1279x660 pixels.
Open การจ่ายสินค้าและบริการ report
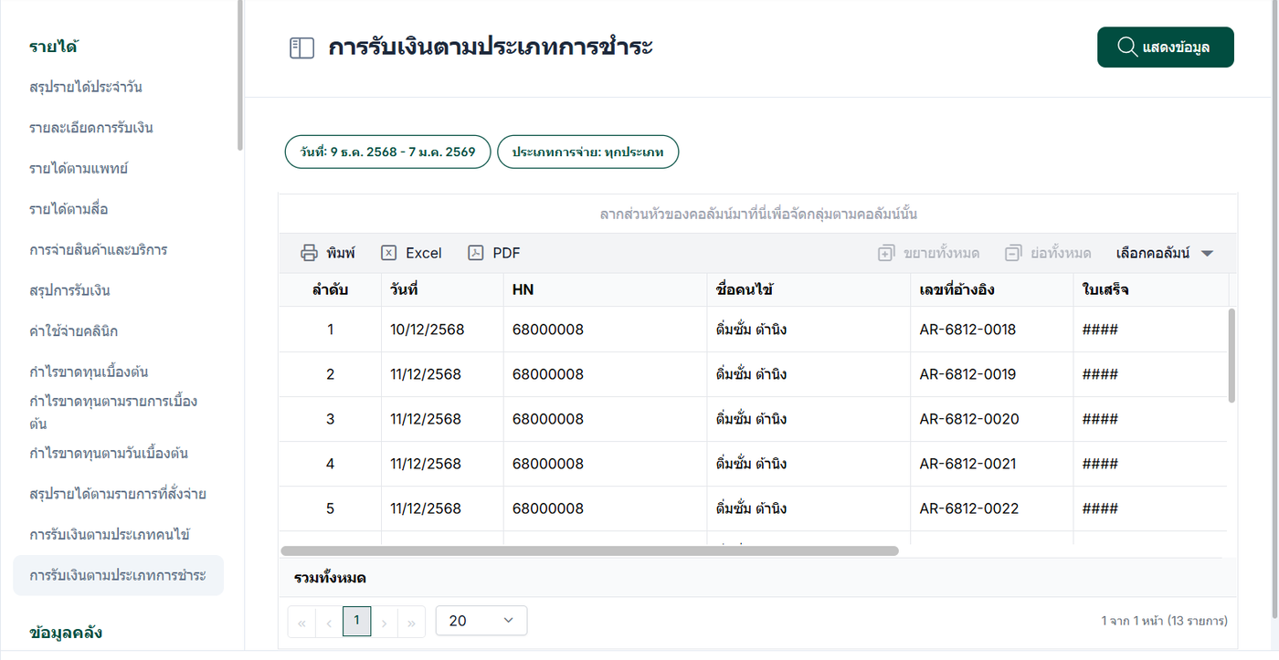[x=99, y=249]
